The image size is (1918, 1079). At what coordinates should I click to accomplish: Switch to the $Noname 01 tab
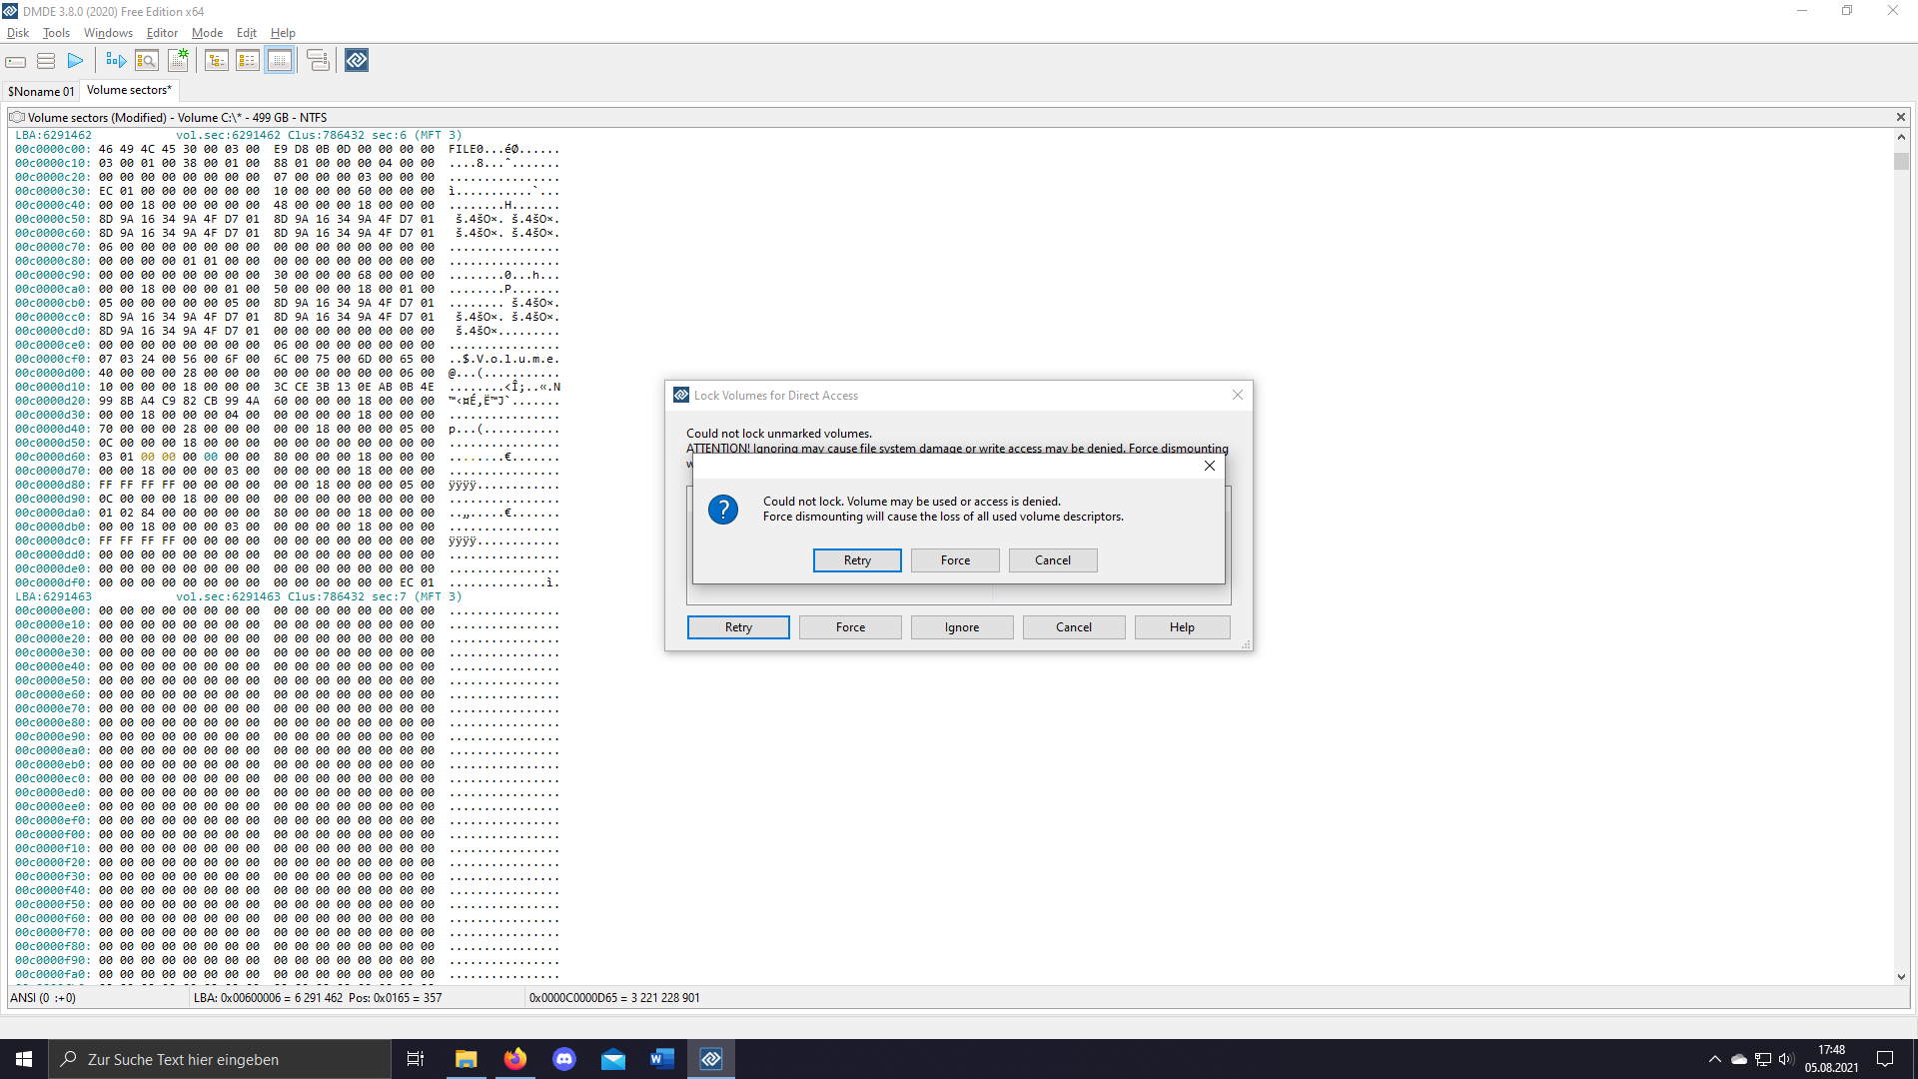tap(40, 91)
